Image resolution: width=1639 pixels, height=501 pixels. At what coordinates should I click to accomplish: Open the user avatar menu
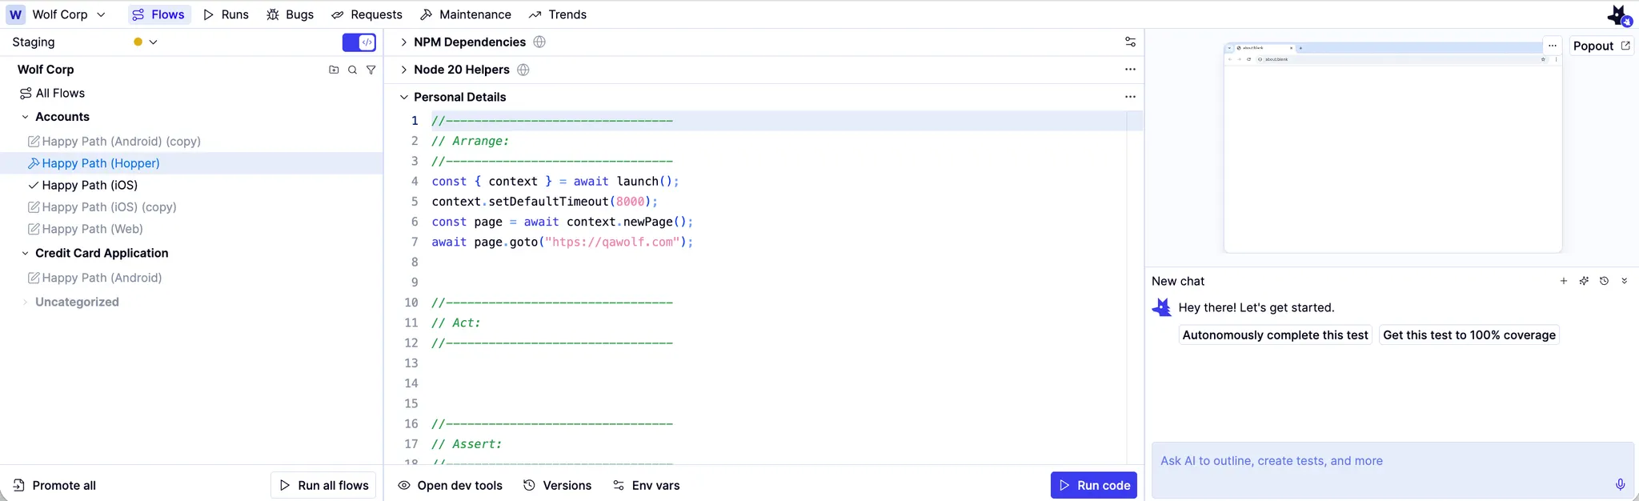click(x=1619, y=15)
